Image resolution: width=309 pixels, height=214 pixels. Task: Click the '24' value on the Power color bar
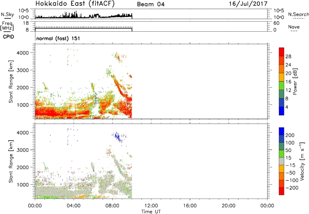288,65
